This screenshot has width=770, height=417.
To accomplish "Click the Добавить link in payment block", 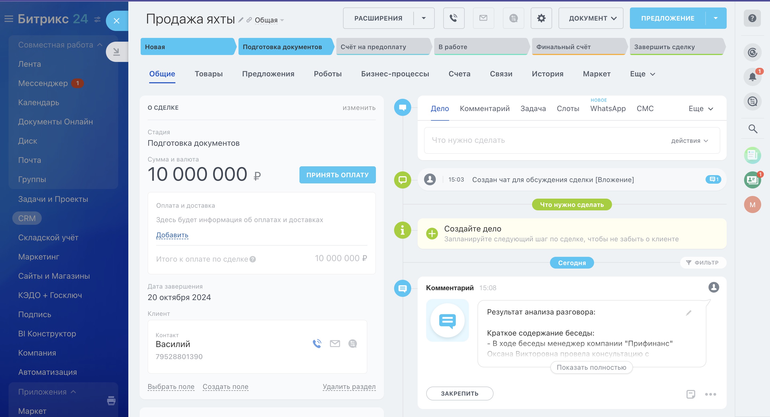I will click(x=172, y=235).
